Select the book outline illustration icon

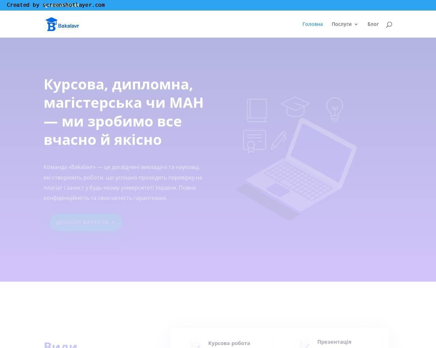tap(257, 110)
